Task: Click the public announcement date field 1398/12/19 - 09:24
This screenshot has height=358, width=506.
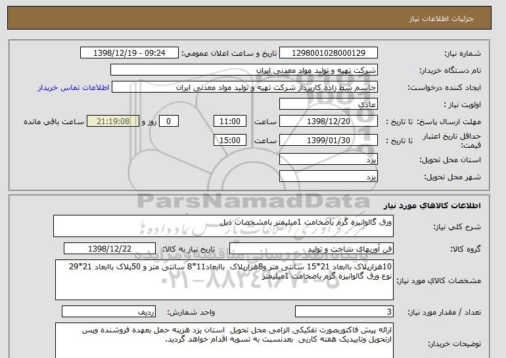Action: pos(129,53)
